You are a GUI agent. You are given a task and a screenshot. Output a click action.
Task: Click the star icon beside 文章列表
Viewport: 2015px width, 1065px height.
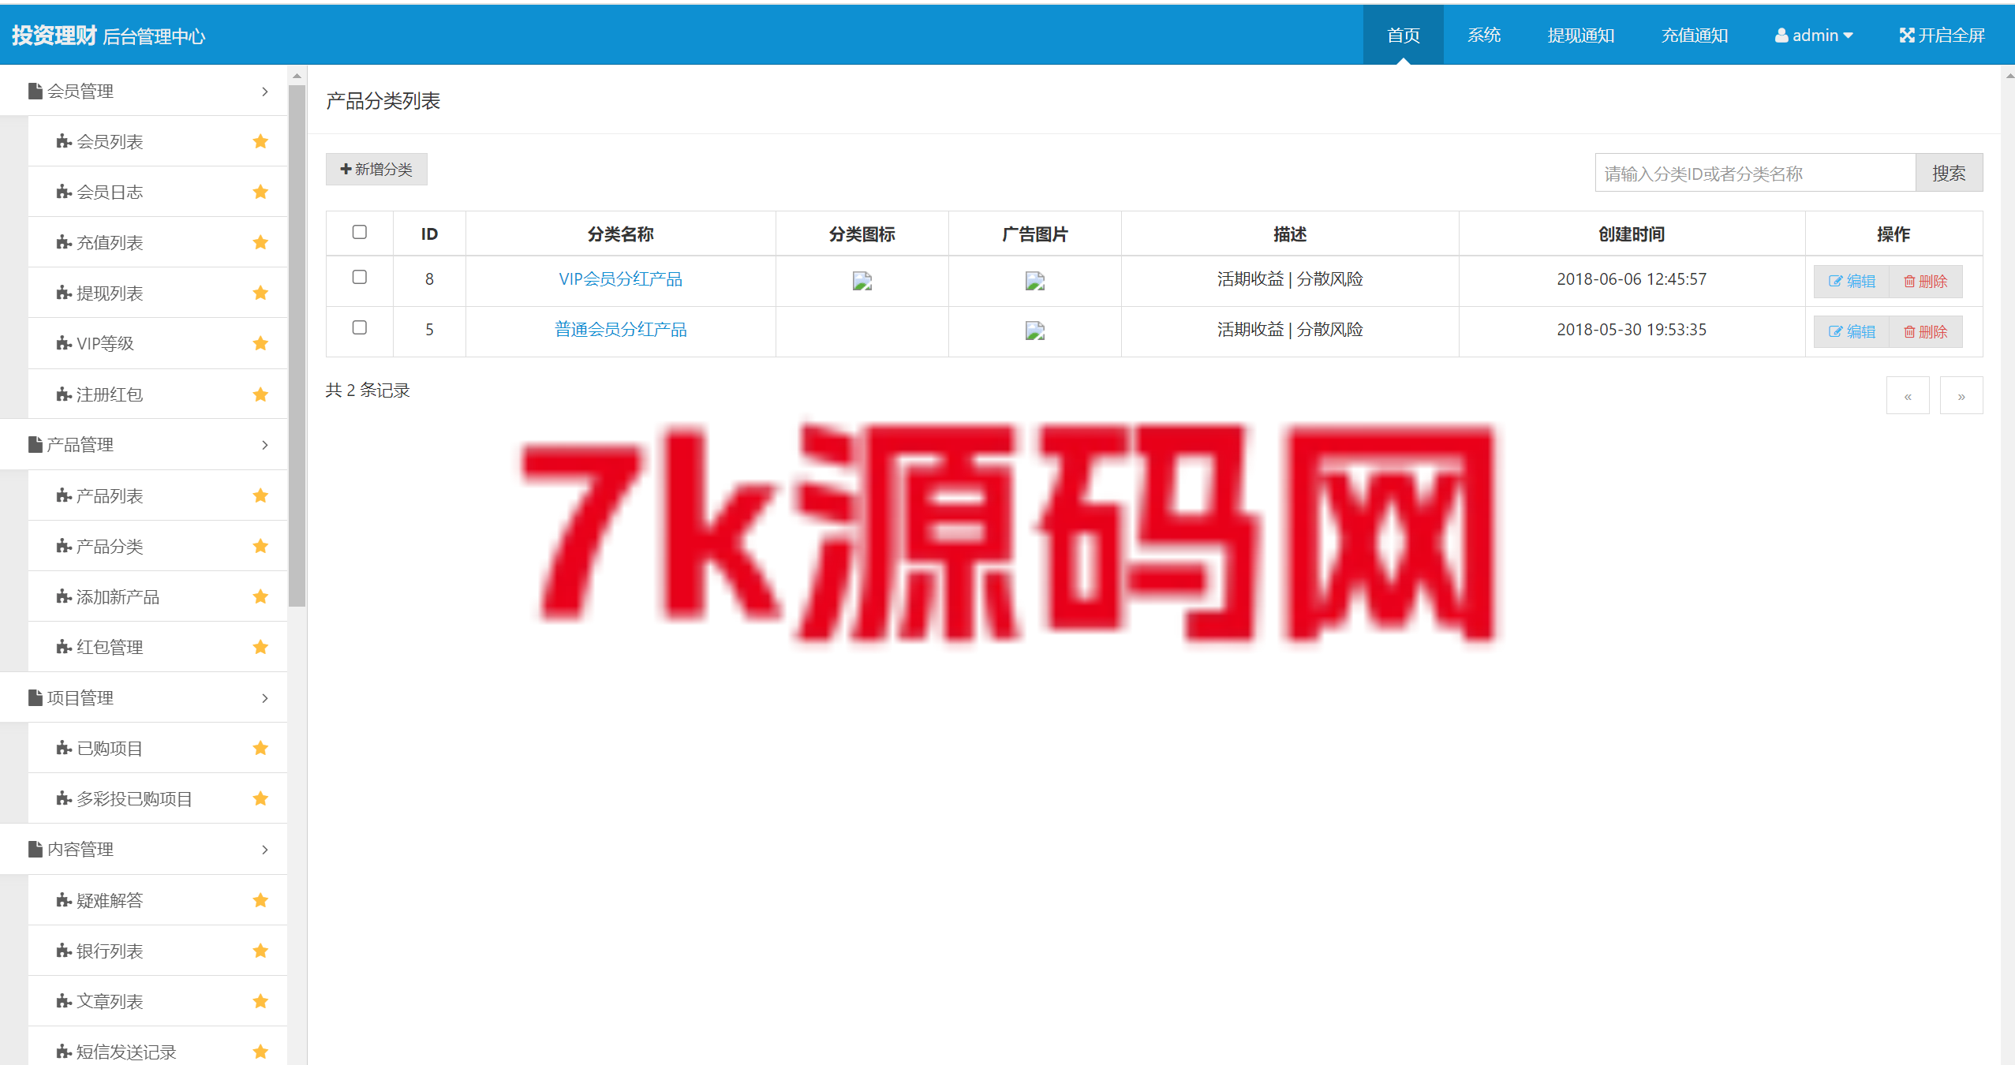tap(260, 1001)
